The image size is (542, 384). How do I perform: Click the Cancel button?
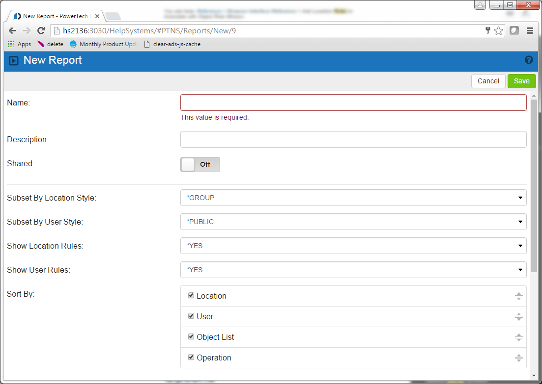[488, 81]
